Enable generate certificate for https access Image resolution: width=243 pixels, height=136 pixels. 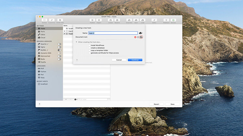(89, 53)
